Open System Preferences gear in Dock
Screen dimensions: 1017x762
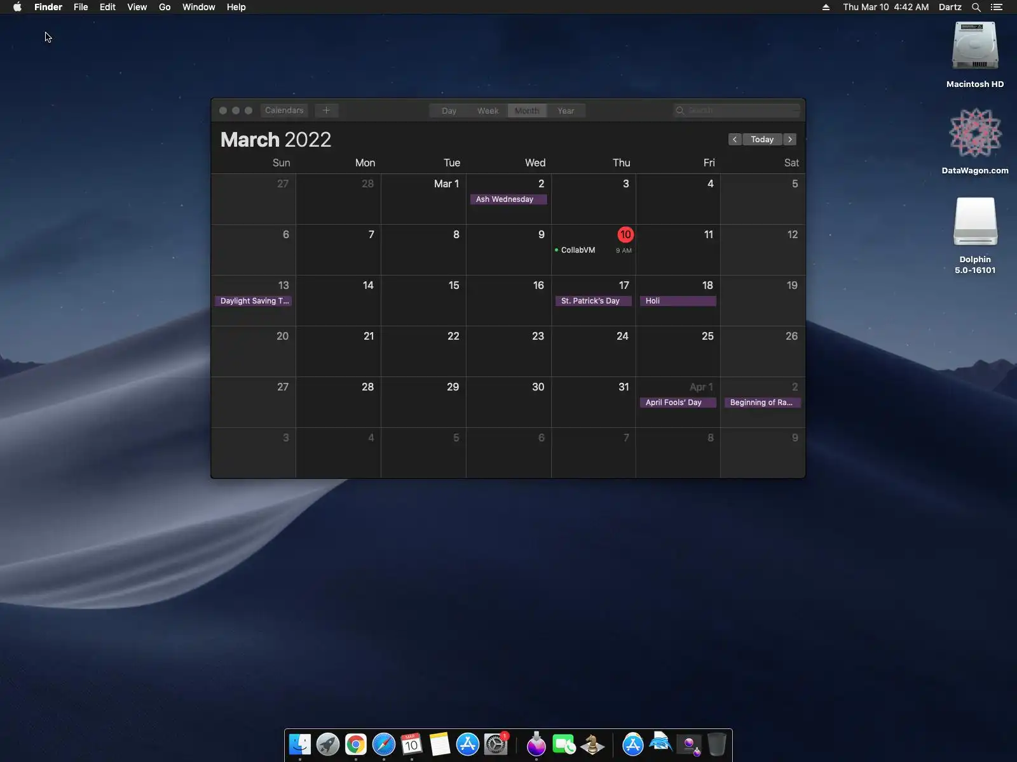[496, 744]
